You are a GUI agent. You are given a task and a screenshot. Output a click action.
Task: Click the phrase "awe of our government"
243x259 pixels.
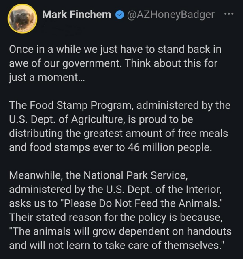coord(64,63)
